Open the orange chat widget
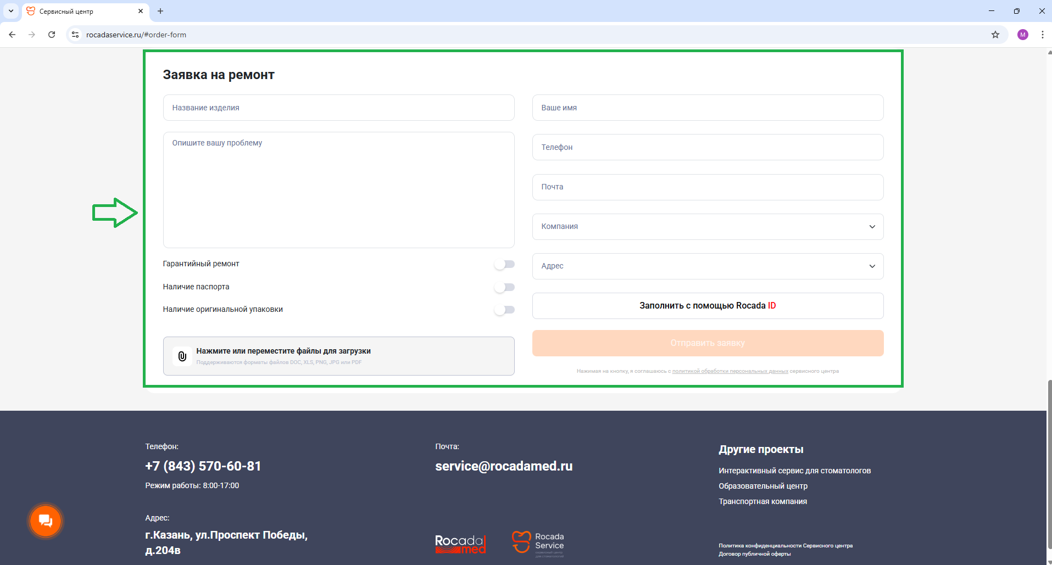 46,521
